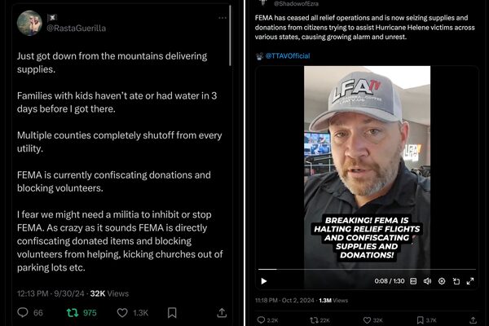The height and width of the screenshot is (326, 489).
Task: Repost the FEMA video post
Action: point(315,319)
